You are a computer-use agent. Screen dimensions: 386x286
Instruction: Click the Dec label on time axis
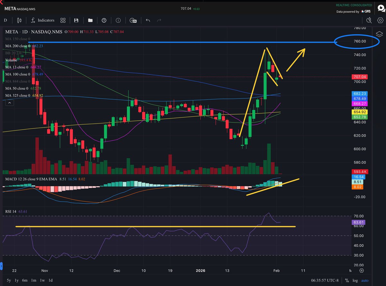116,271
